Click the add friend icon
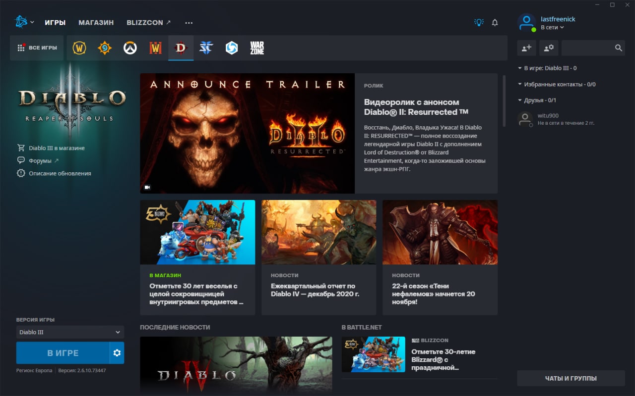 [526, 48]
